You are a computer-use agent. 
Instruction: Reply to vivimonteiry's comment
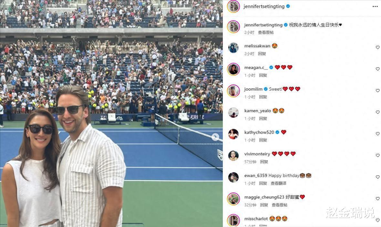pos(264,162)
